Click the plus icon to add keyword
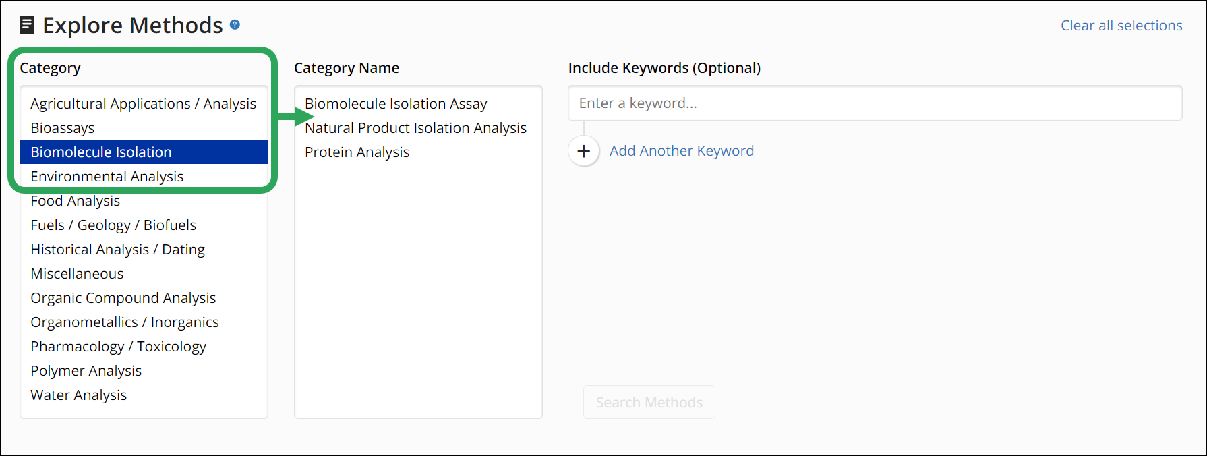Viewport: 1207px width, 456px height. point(584,151)
